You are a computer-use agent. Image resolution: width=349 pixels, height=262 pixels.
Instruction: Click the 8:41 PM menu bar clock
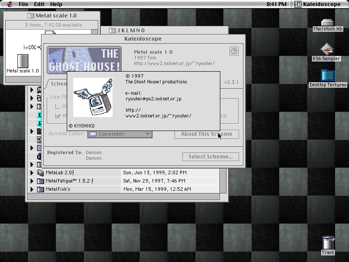click(277, 4)
